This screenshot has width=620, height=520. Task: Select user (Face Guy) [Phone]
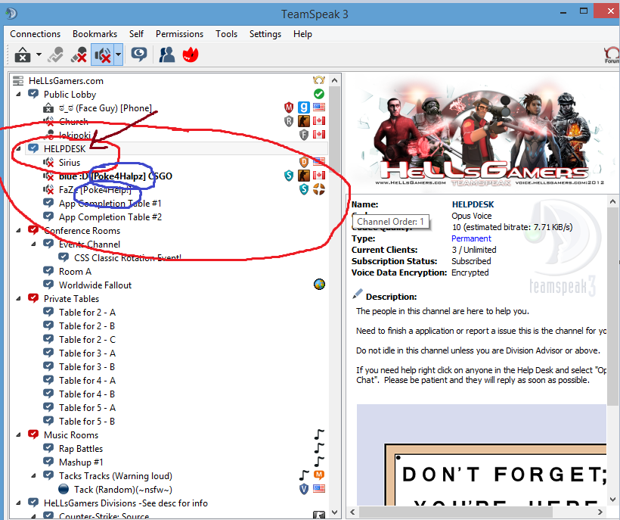105,108
